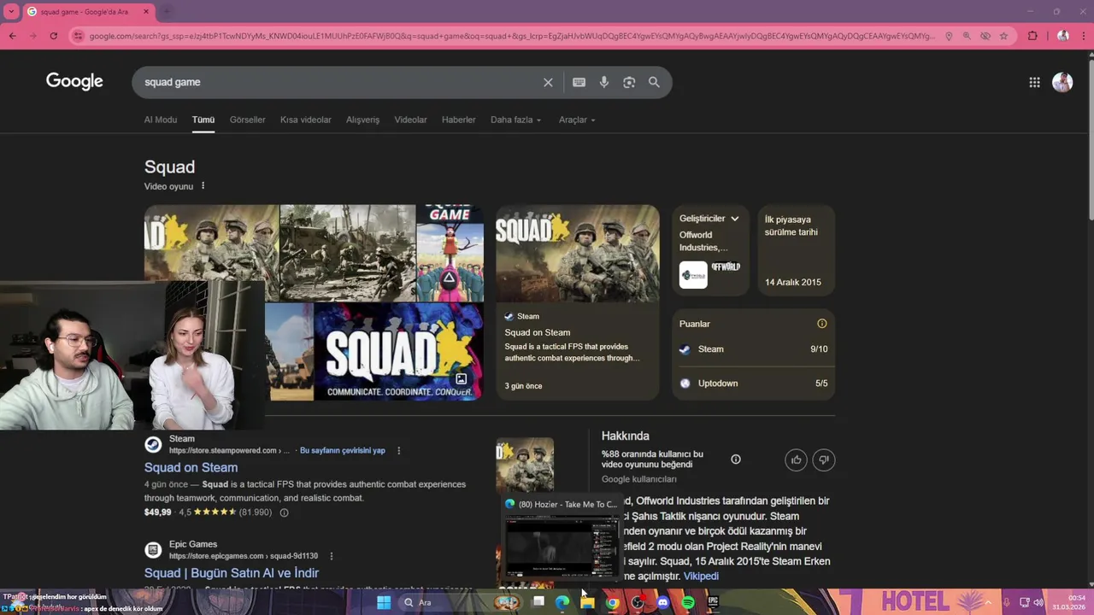The image size is (1094, 615).
Task: Open the on-screen keyboard icon in search bar
Action: pos(579,82)
